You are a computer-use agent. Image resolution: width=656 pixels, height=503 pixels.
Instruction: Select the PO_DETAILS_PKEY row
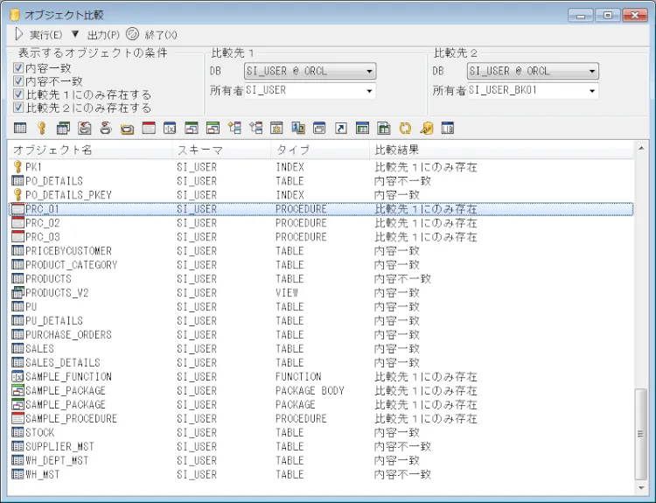321,195
